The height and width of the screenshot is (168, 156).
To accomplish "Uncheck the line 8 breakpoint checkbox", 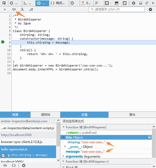I will (3, 155).
